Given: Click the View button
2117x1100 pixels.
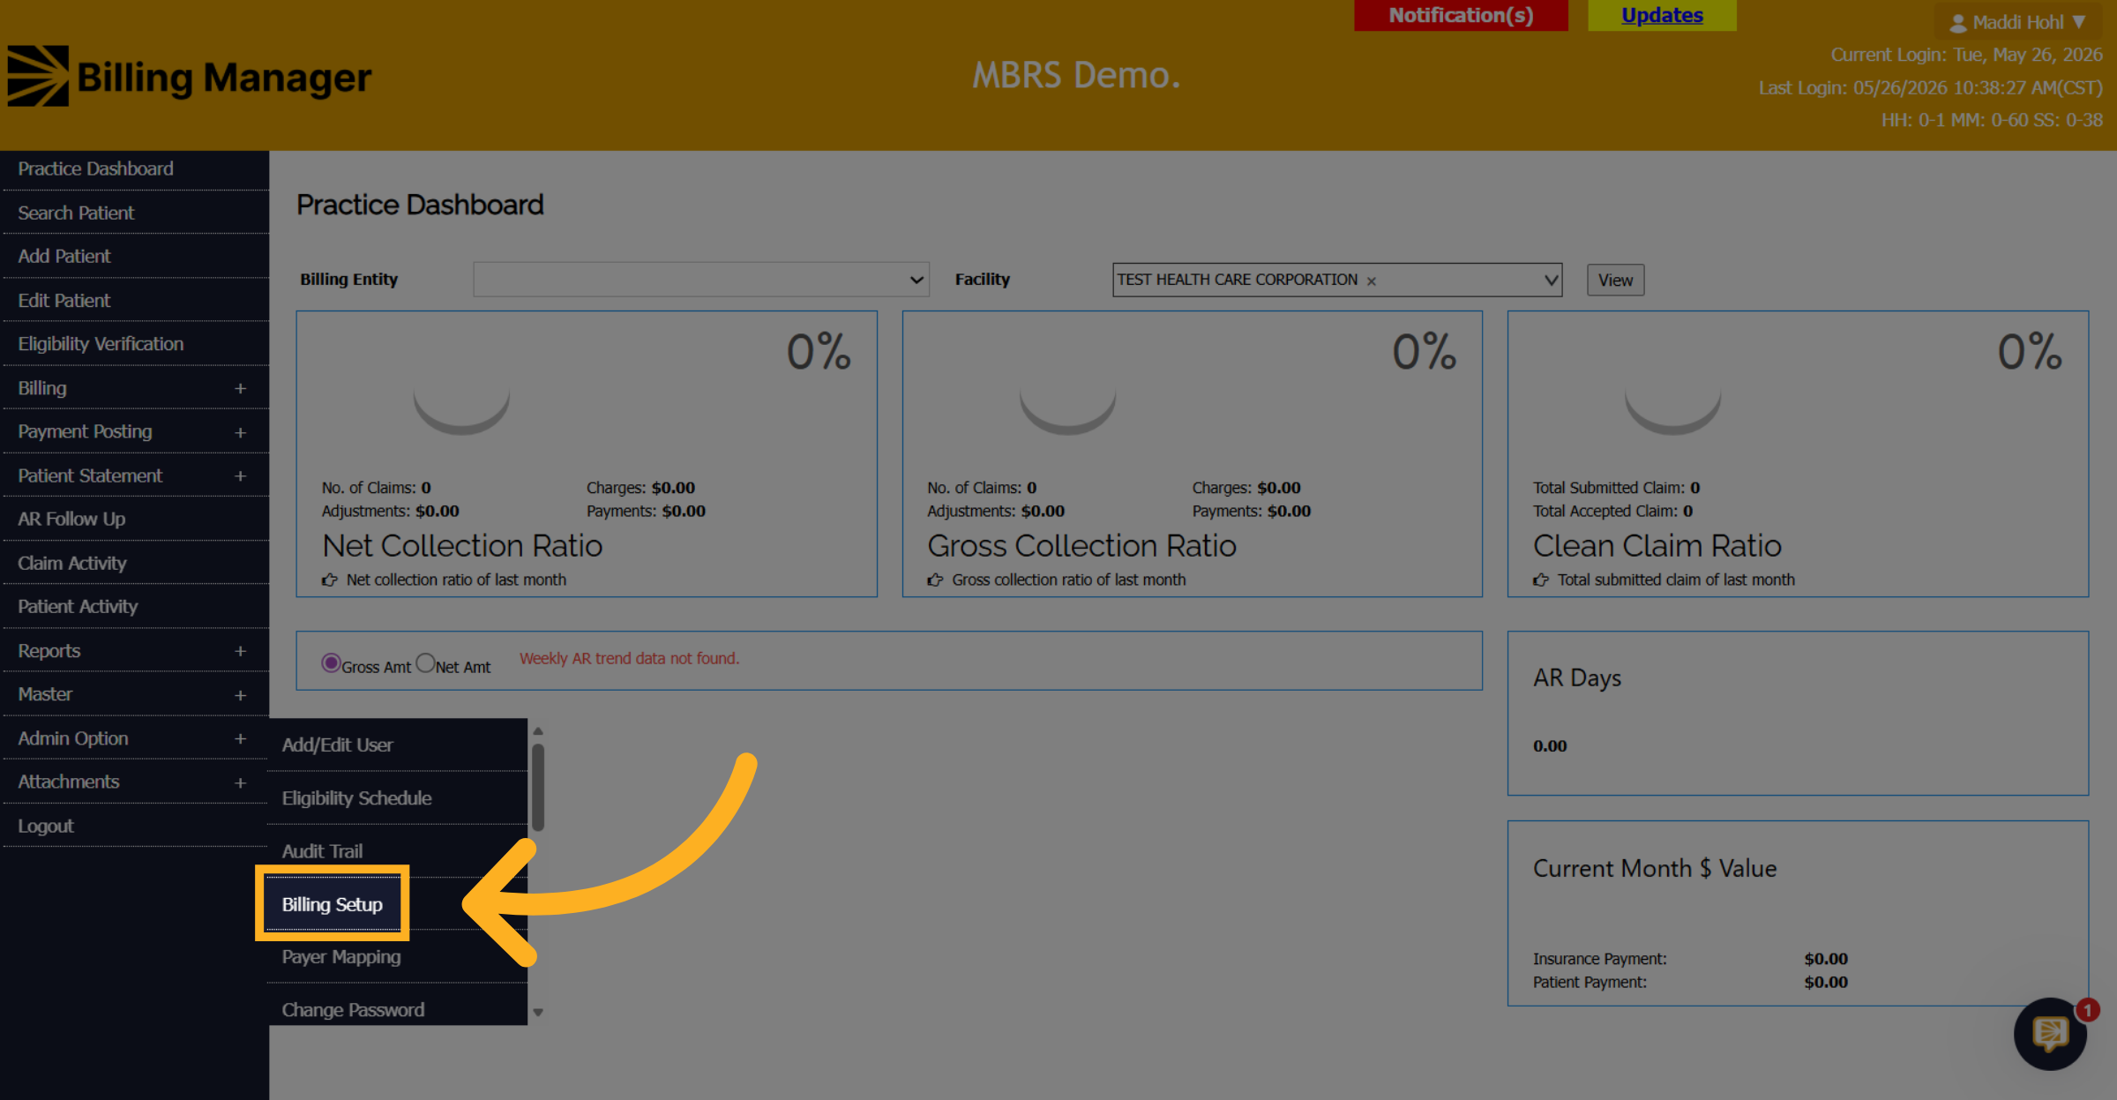Looking at the screenshot, I should (1615, 280).
